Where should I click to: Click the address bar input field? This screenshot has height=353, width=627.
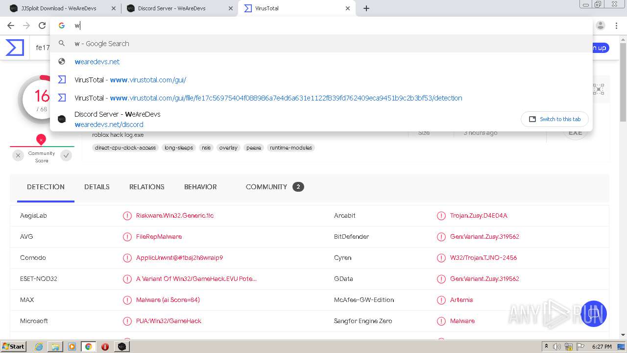[321, 25]
